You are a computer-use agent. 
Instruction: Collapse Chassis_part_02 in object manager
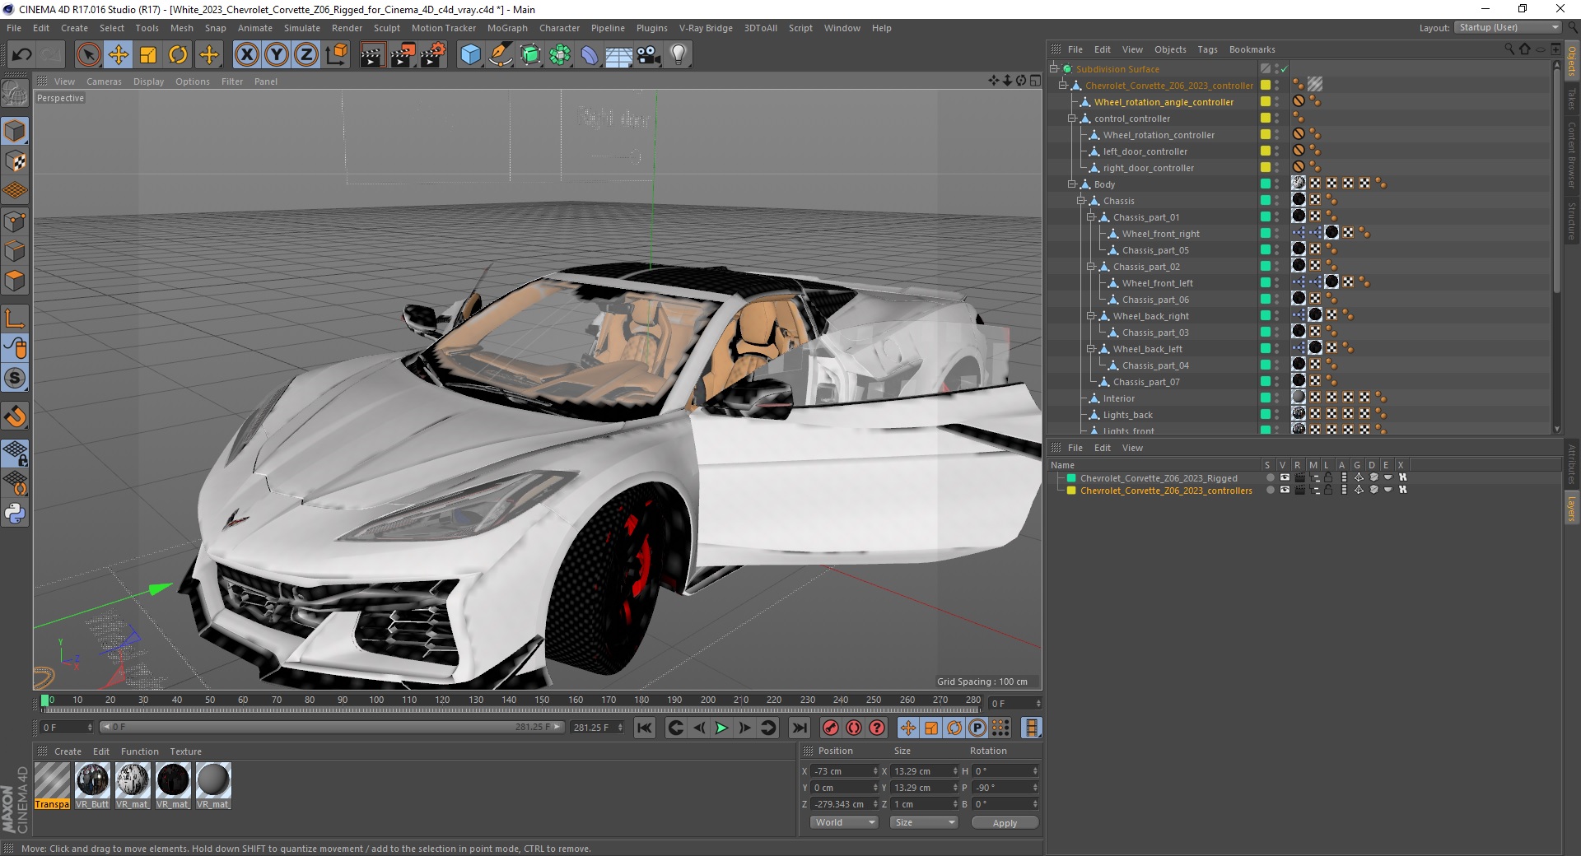pyautogui.click(x=1090, y=267)
